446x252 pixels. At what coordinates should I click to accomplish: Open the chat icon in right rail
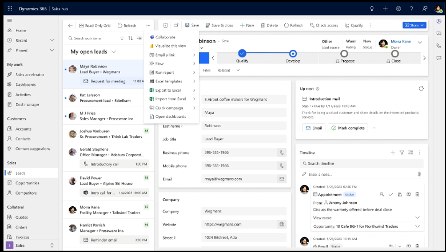439,58
